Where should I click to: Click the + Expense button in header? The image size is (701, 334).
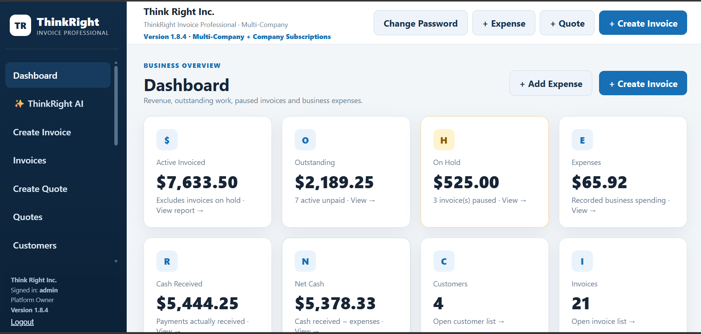[504, 23]
